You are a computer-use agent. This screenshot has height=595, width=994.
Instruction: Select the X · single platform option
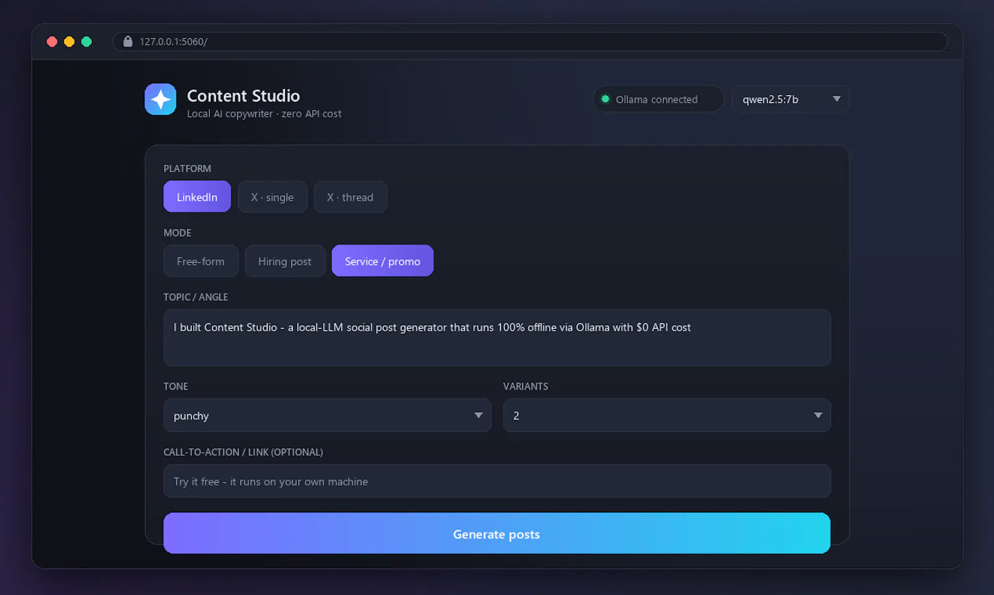(x=272, y=197)
